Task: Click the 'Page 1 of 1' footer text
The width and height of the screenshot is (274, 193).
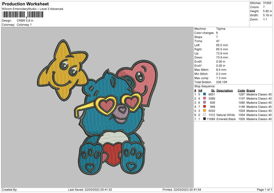Action: click(x=264, y=189)
